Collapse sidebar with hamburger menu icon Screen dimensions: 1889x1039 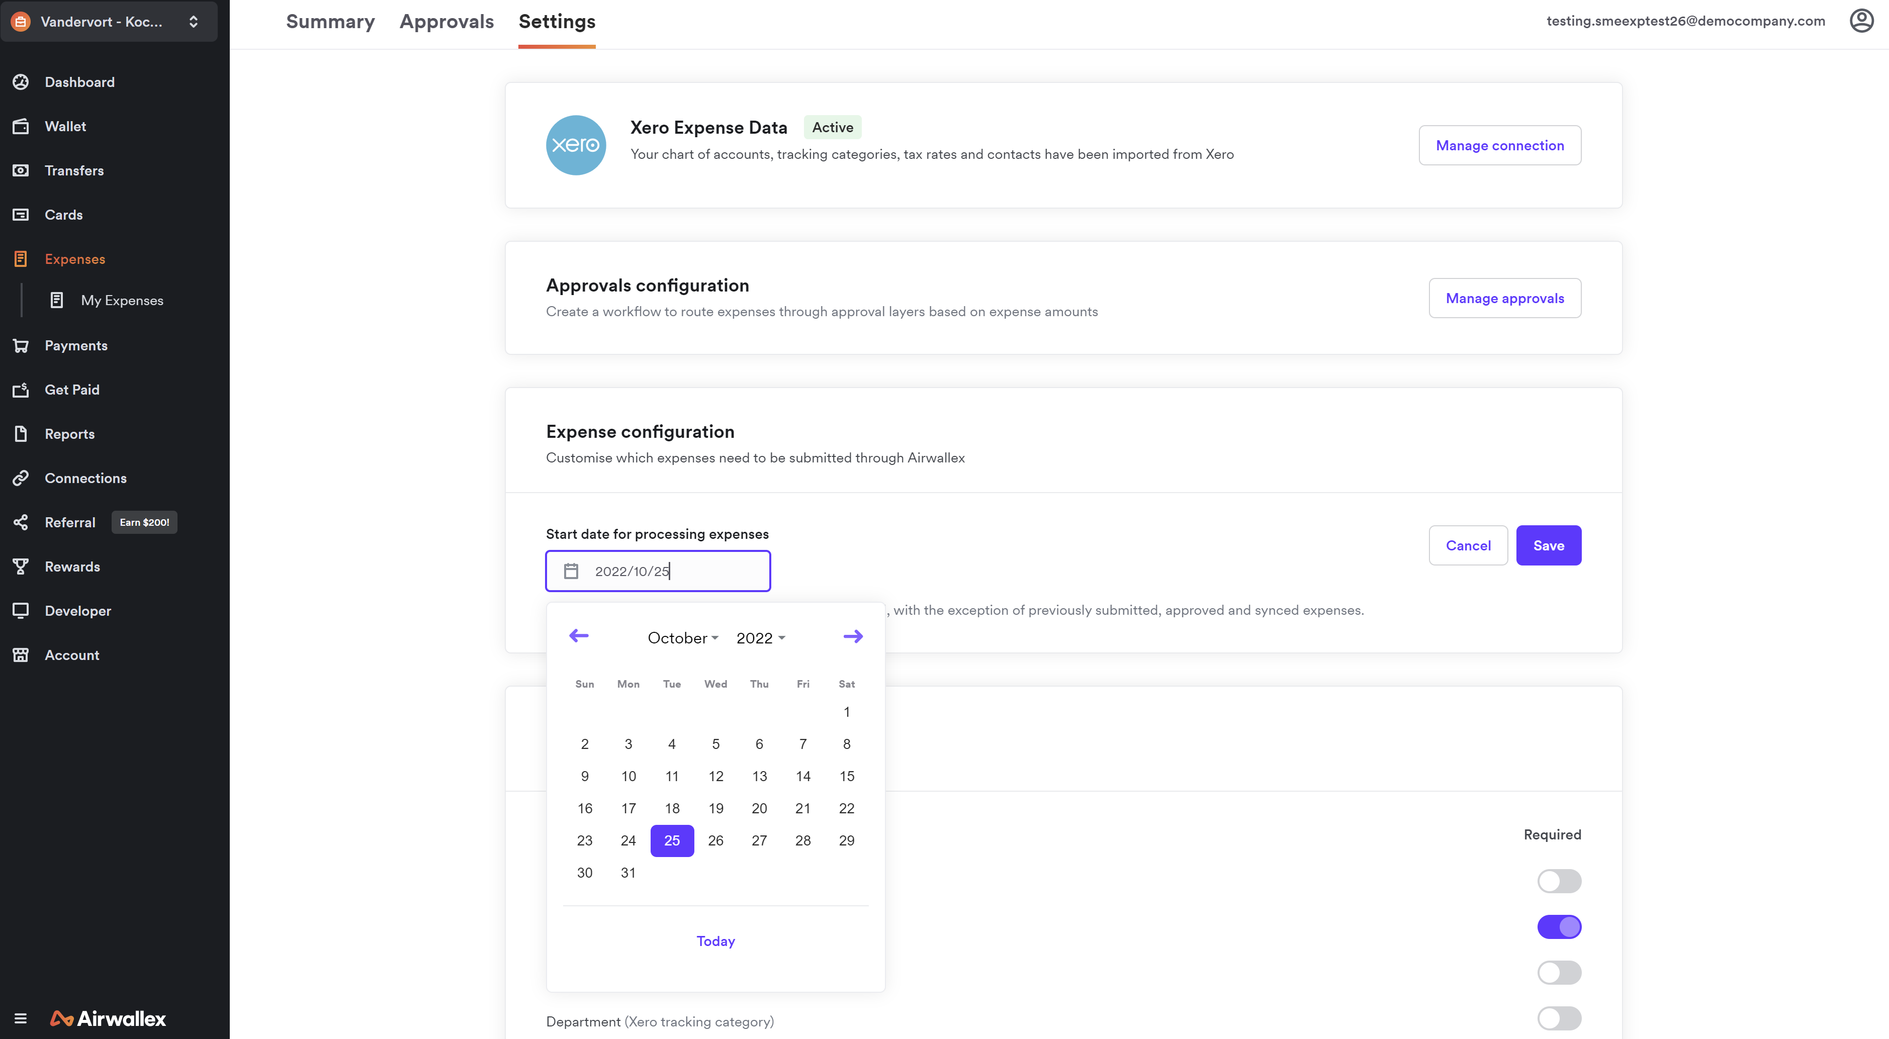[21, 1018]
